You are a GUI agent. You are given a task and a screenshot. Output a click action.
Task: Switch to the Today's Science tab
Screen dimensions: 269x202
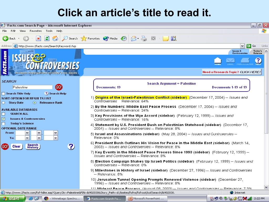(257, 52)
